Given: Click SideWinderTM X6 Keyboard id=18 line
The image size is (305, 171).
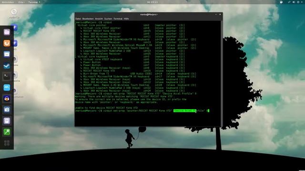Looking at the screenshot, I should [x=138, y=39].
